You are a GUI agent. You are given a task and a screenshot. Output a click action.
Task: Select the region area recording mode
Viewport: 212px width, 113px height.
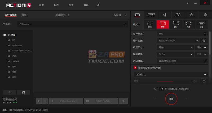click(x=189, y=24)
